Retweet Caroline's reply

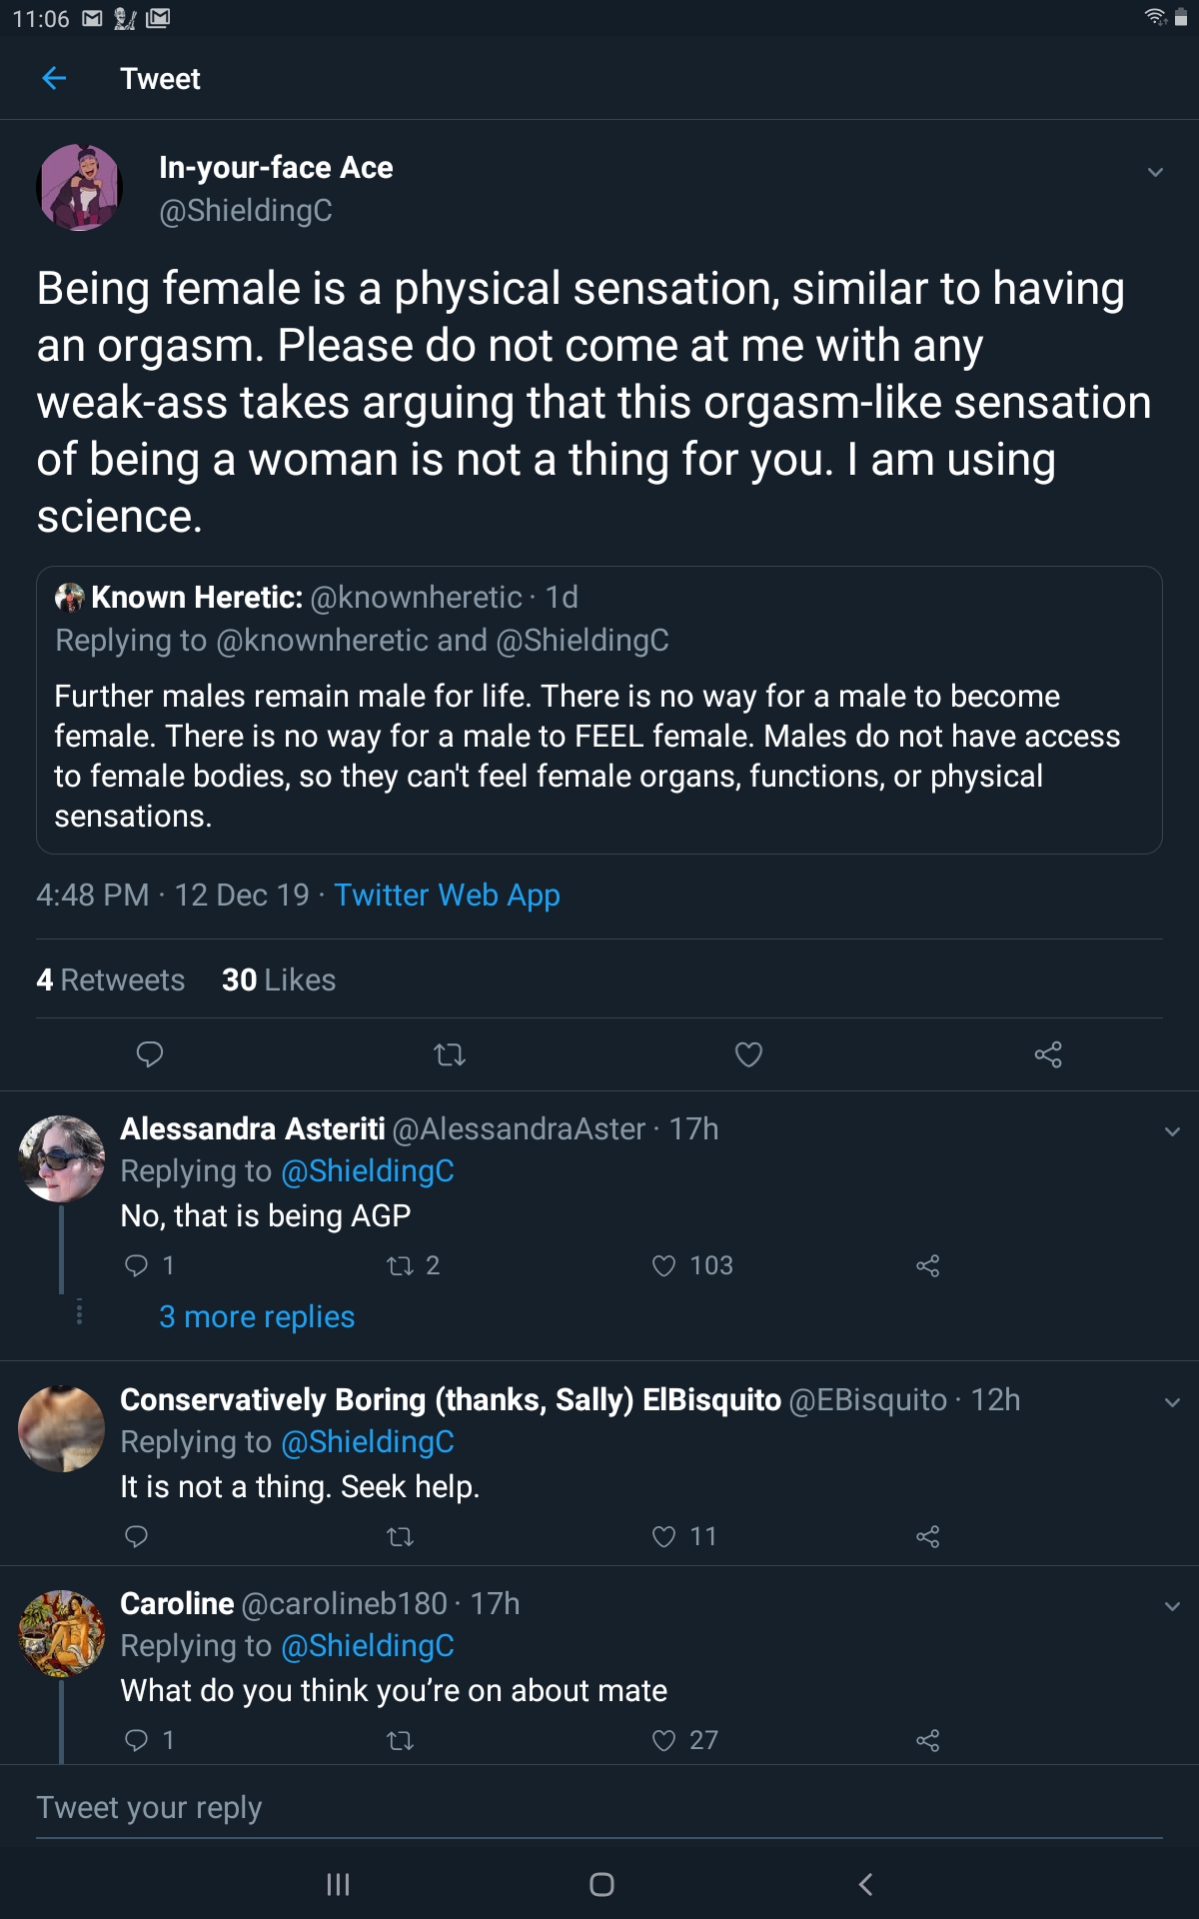pyautogui.click(x=401, y=1741)
